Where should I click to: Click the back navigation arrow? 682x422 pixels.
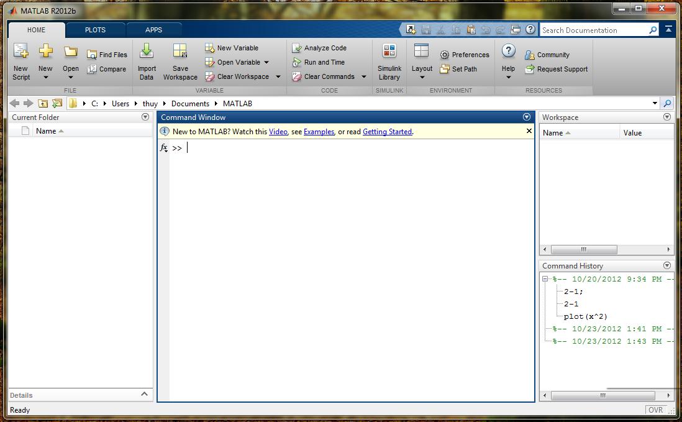(14, 103)
